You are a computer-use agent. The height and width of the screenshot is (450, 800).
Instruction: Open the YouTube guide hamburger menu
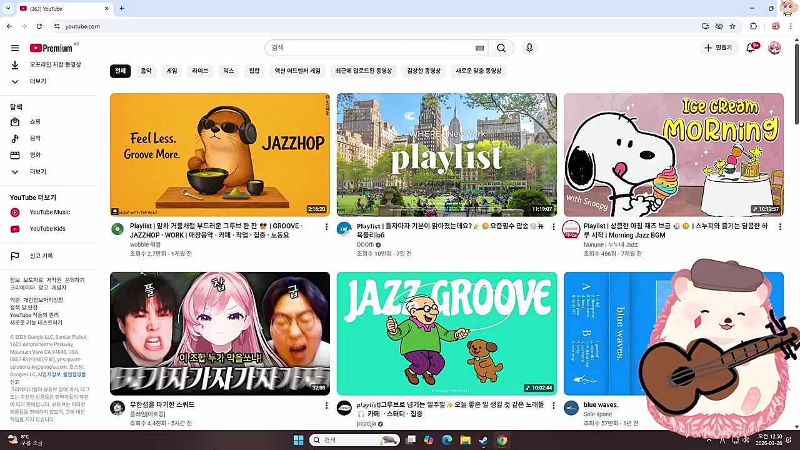(15, 48)
